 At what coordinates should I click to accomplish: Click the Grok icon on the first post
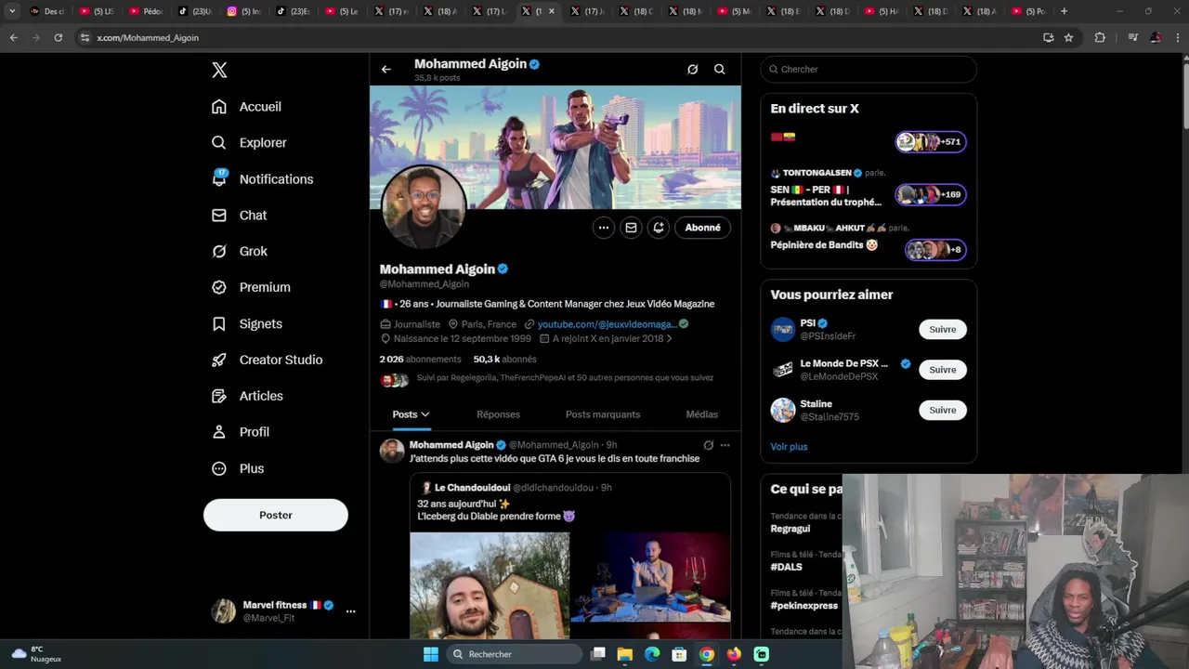709,445
